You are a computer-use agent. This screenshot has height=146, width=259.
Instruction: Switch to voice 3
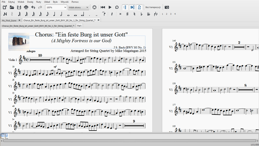tap(171, 14)
